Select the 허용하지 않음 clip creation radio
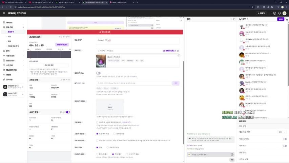The width and height of the screenshot is (289, 163). click(x=108, y=147)
